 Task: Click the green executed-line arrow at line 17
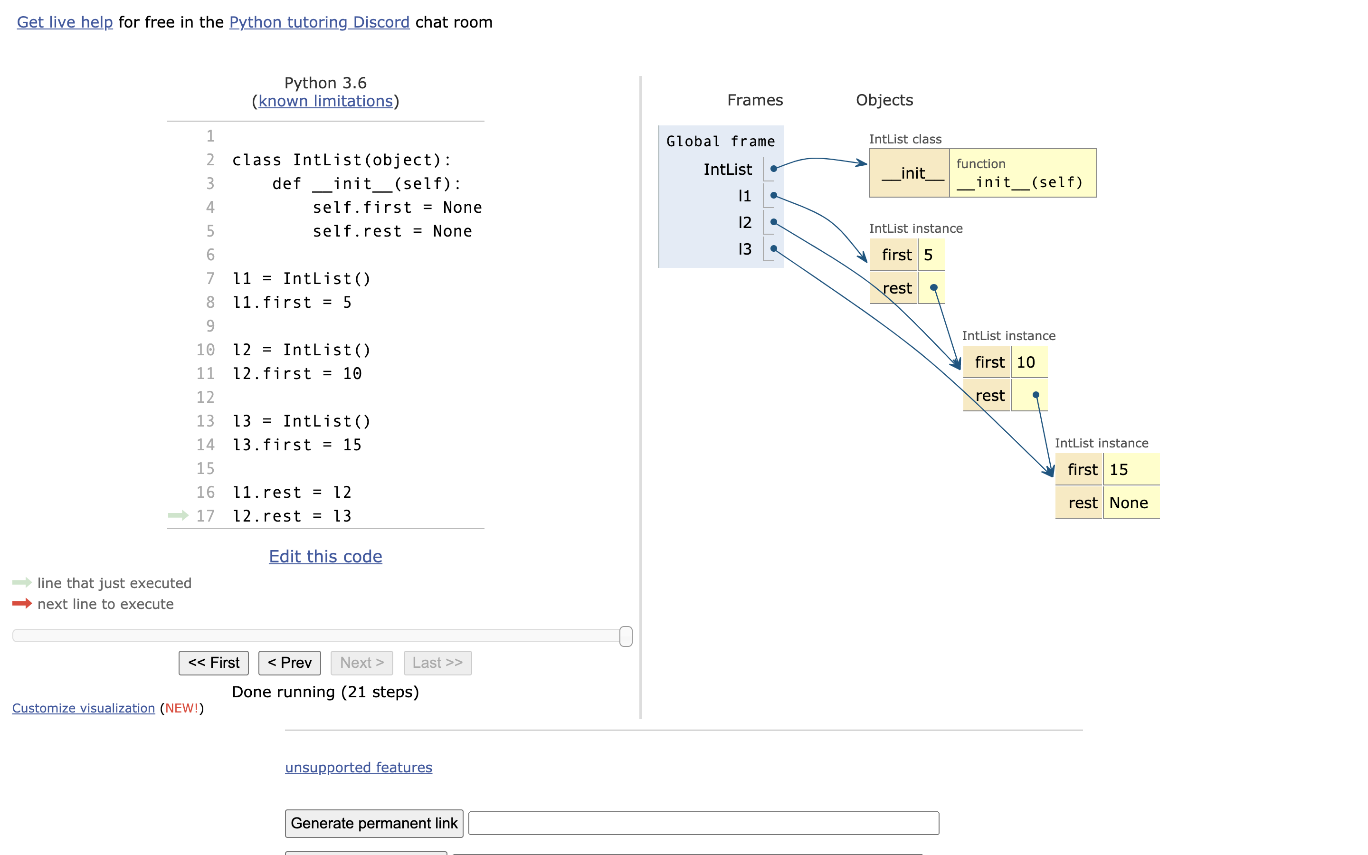click(178, 515)
